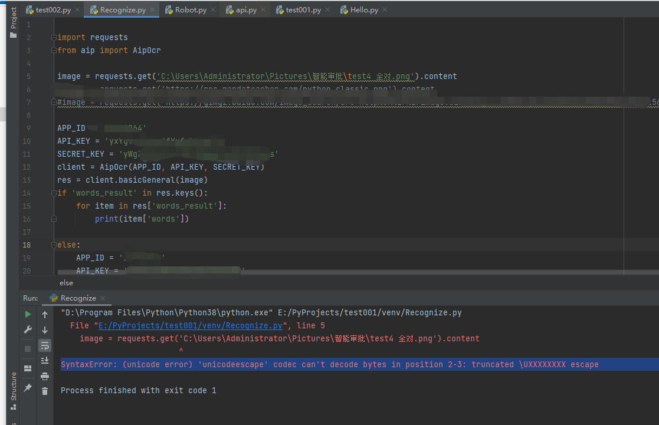Screen dimensions: 659x425
Task: Clear all console output with trash icon
Action: (45, 391)
